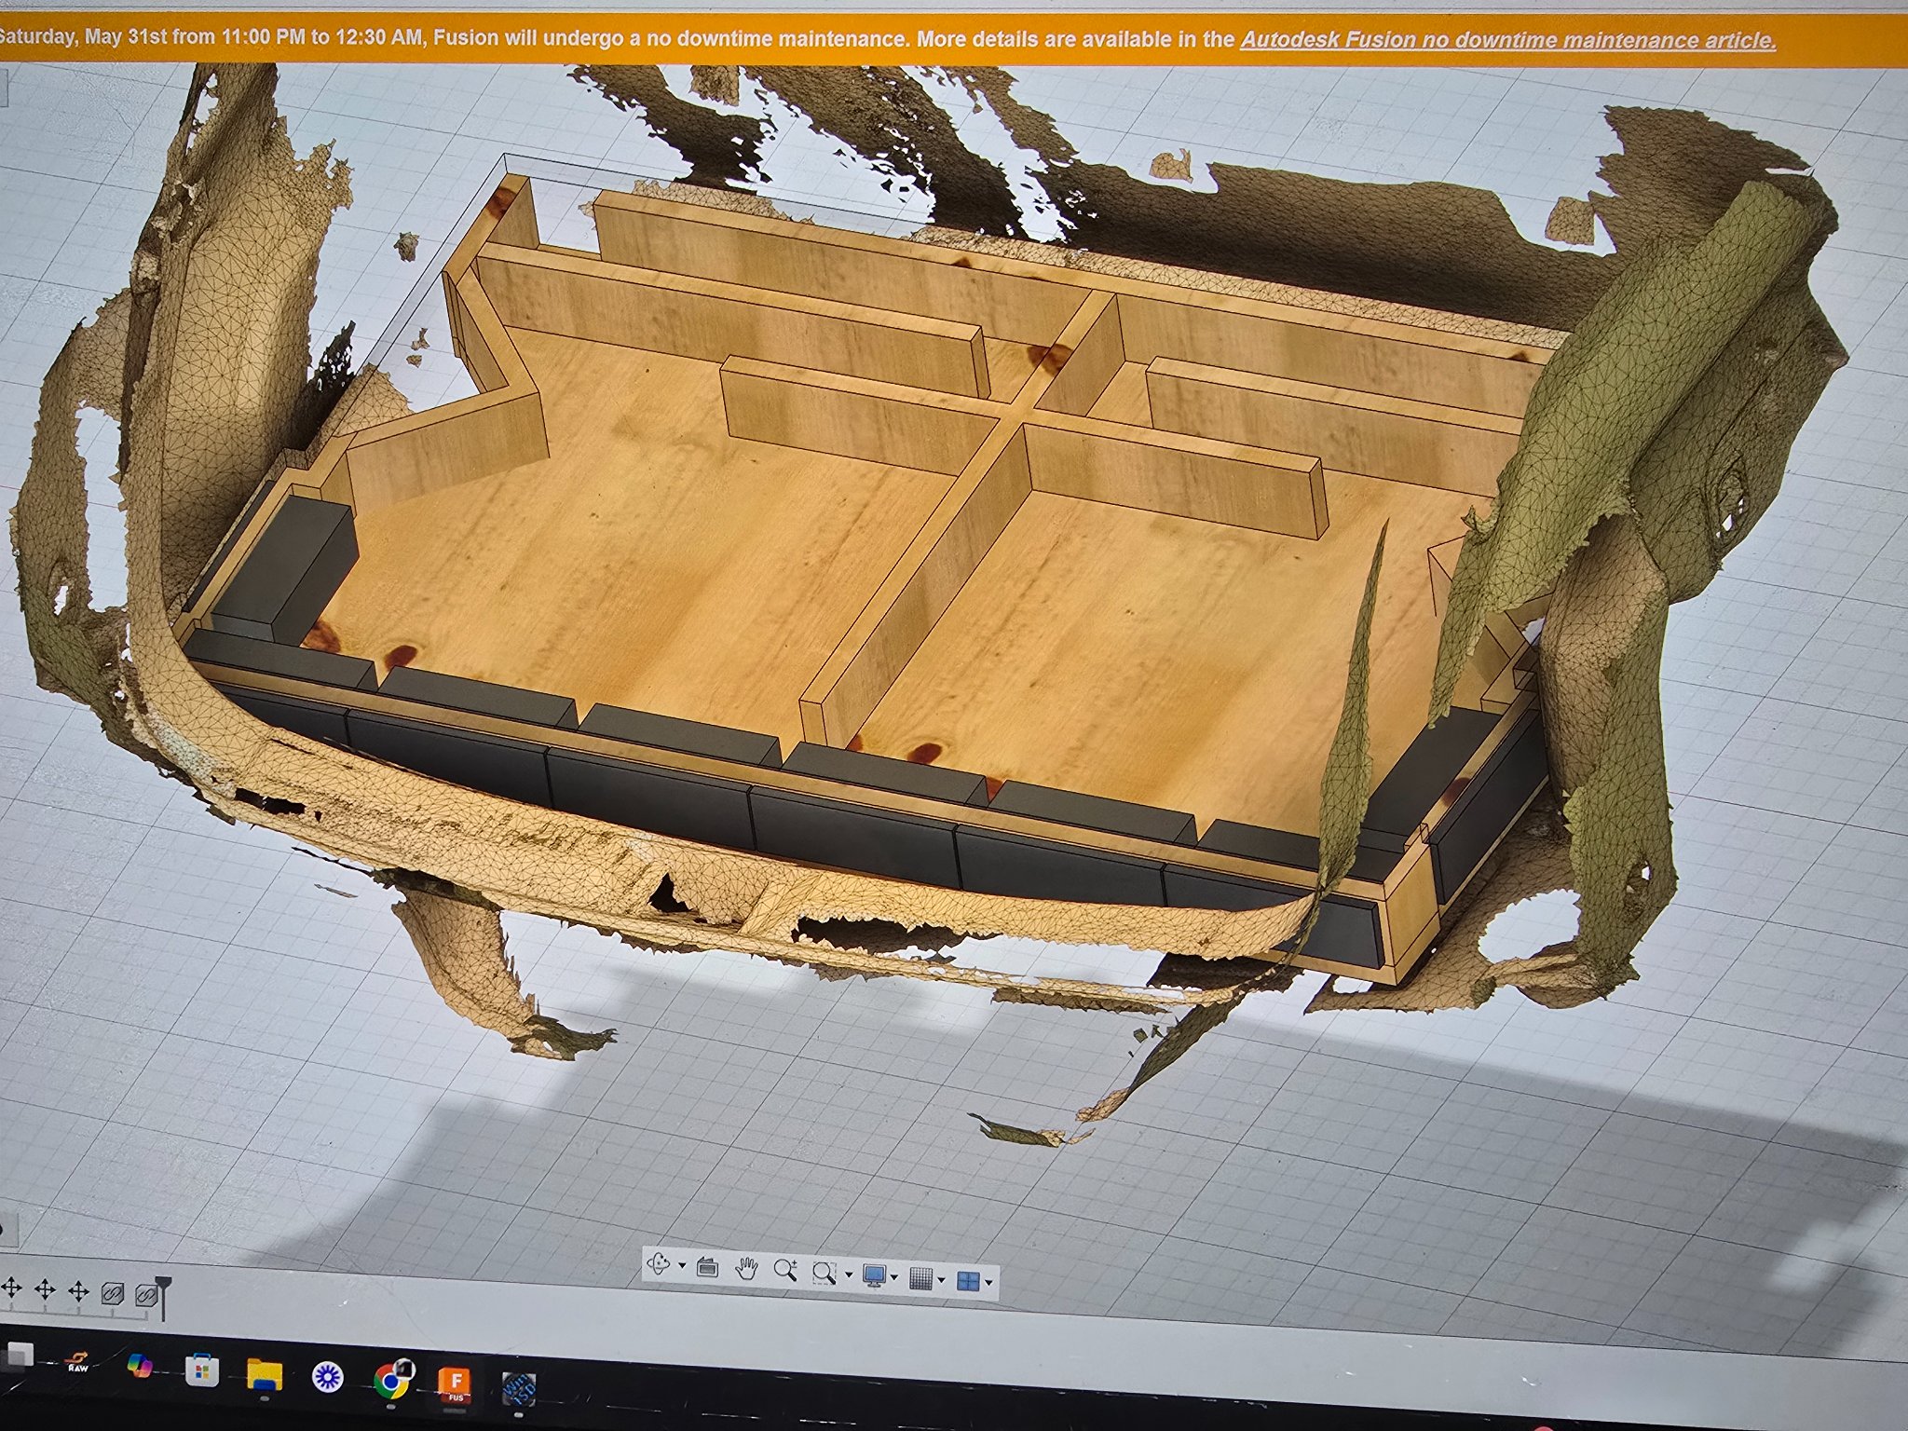Screen dimensions: 1908x1431
Task: Switch to Autodesk Fusion taskbar icon
Action: pyautogui.click(x=457, y=1384)
